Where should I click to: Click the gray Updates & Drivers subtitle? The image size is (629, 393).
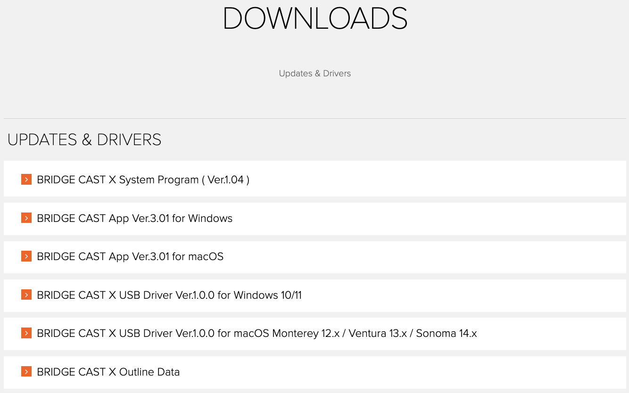(x=314, y=74)
